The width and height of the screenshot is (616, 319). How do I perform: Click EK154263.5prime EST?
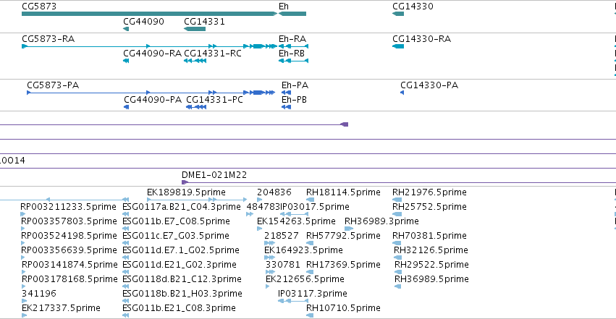click(x=259, y=229)
